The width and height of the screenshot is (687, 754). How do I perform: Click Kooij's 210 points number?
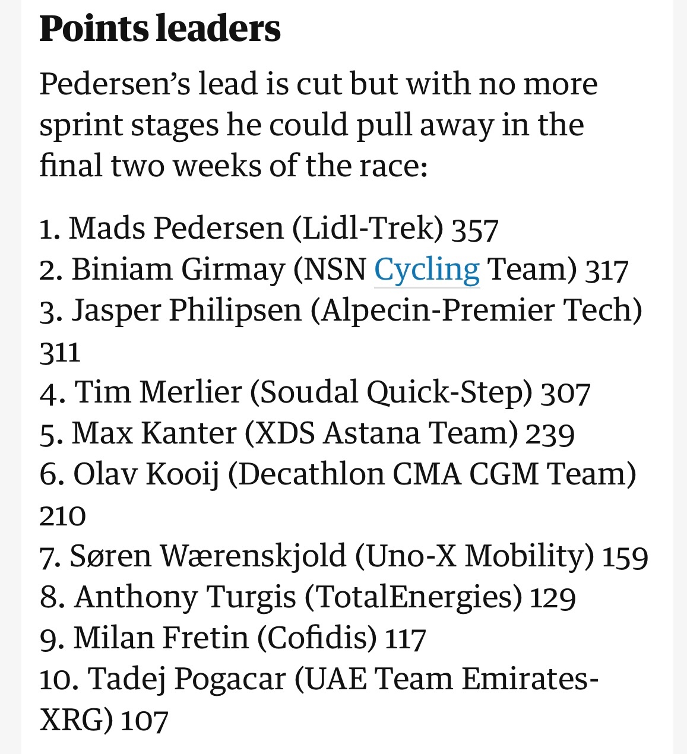[x=63, y=516]
